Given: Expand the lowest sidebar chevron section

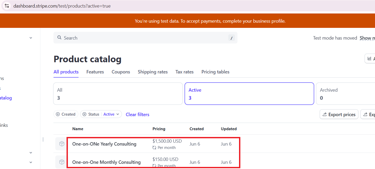Looking at the screenshot, I should 31,162.
